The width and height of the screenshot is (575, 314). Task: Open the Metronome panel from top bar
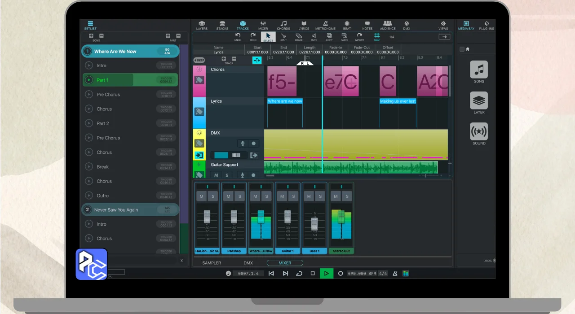coord(325,25)
